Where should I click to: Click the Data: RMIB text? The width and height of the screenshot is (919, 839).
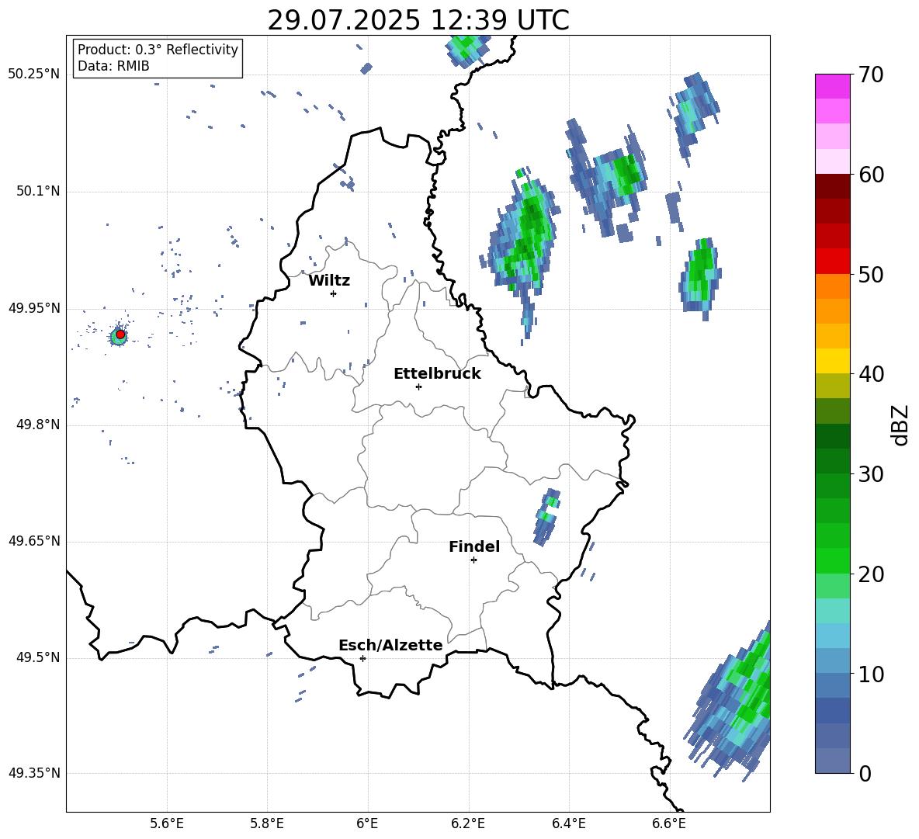pyautogui.click(x=113, y=66)
